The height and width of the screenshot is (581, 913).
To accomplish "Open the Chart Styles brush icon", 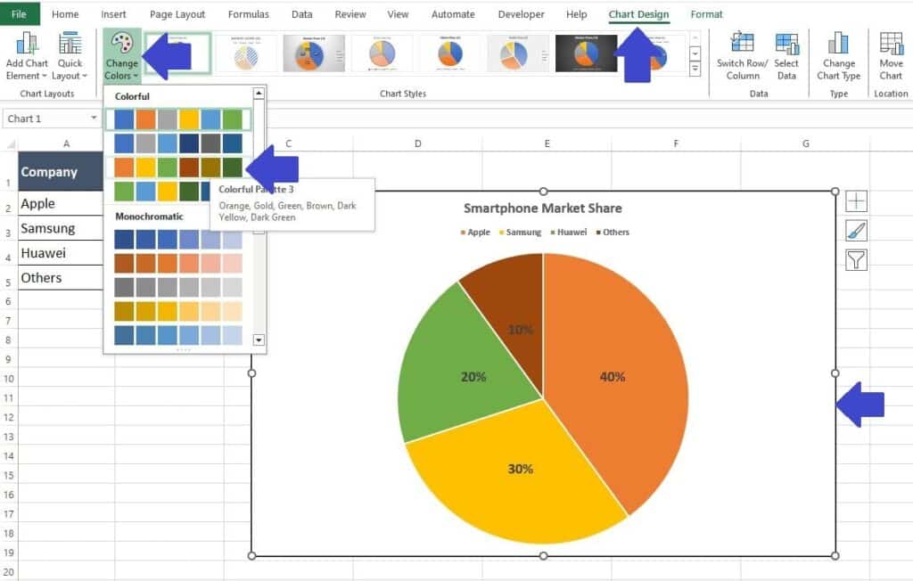I will pos(856,230).
